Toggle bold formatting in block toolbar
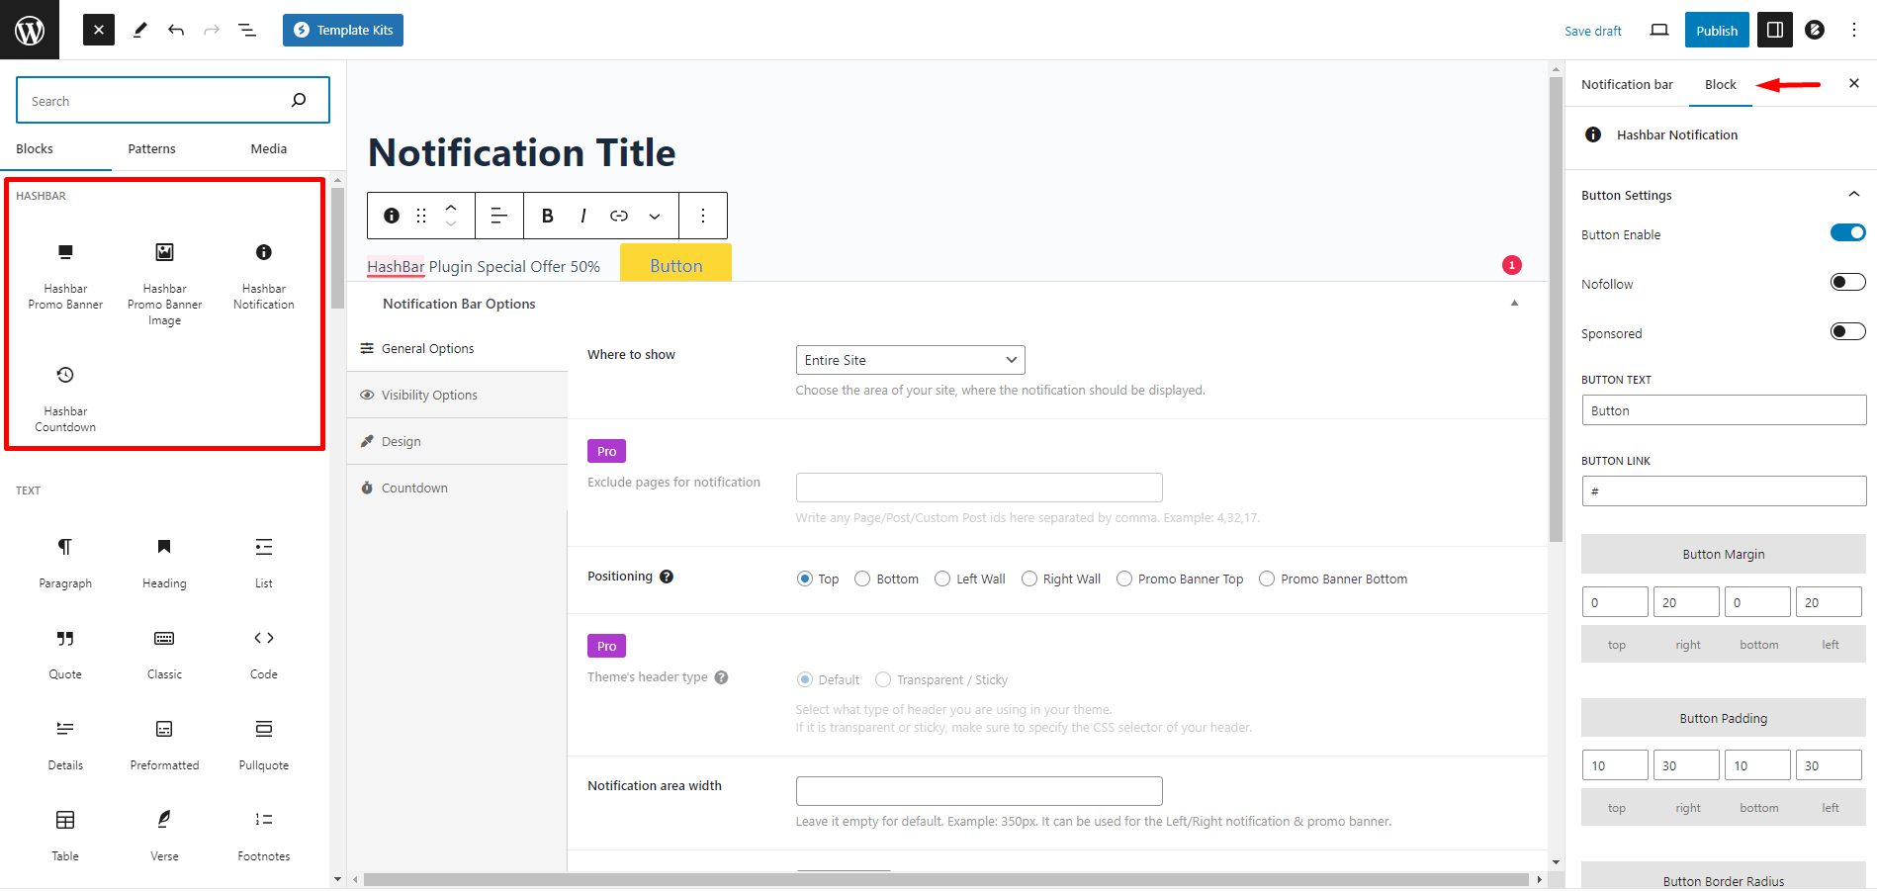1877x891 pixels. pyautogui.click(x=547, y=216)
